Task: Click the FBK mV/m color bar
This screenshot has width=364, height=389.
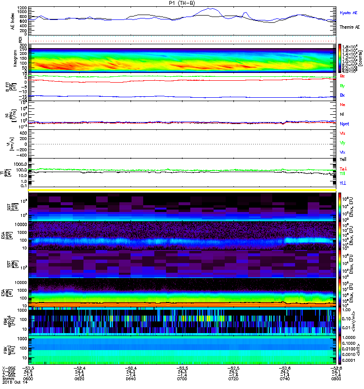Action: (x=340, y=321)
